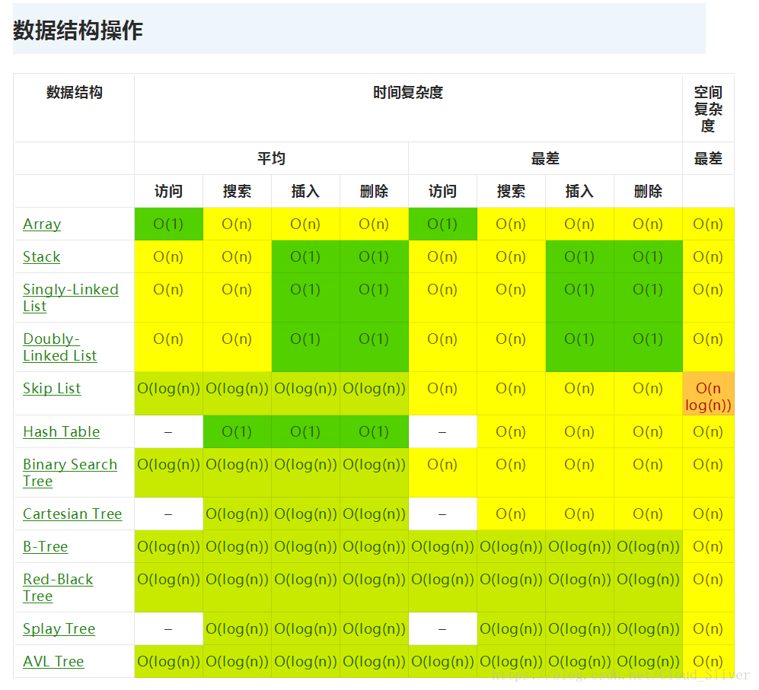Open the Cartesian Tree link

pos(72,514)
